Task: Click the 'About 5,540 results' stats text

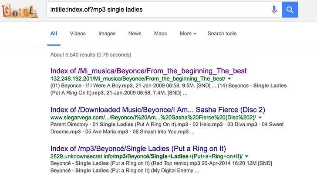Action: [91, 55]
